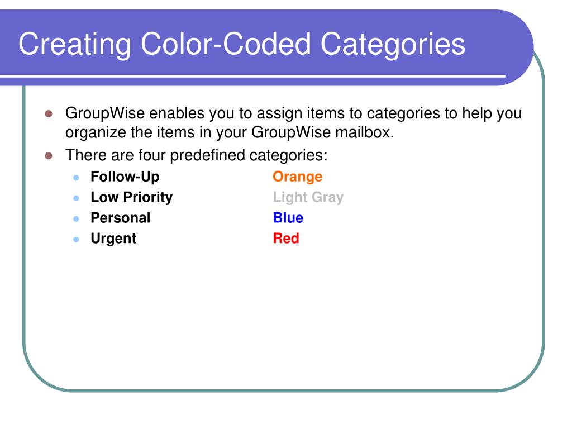572x429 pixels.
Task: Click the Blue color label
Action: pos(288,218)
